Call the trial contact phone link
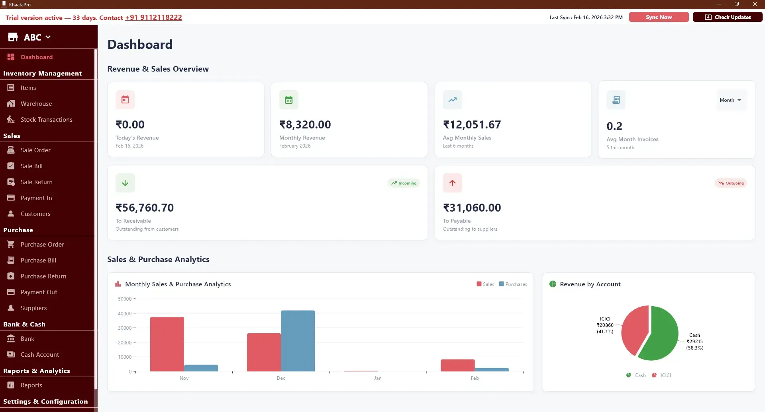 153,17
